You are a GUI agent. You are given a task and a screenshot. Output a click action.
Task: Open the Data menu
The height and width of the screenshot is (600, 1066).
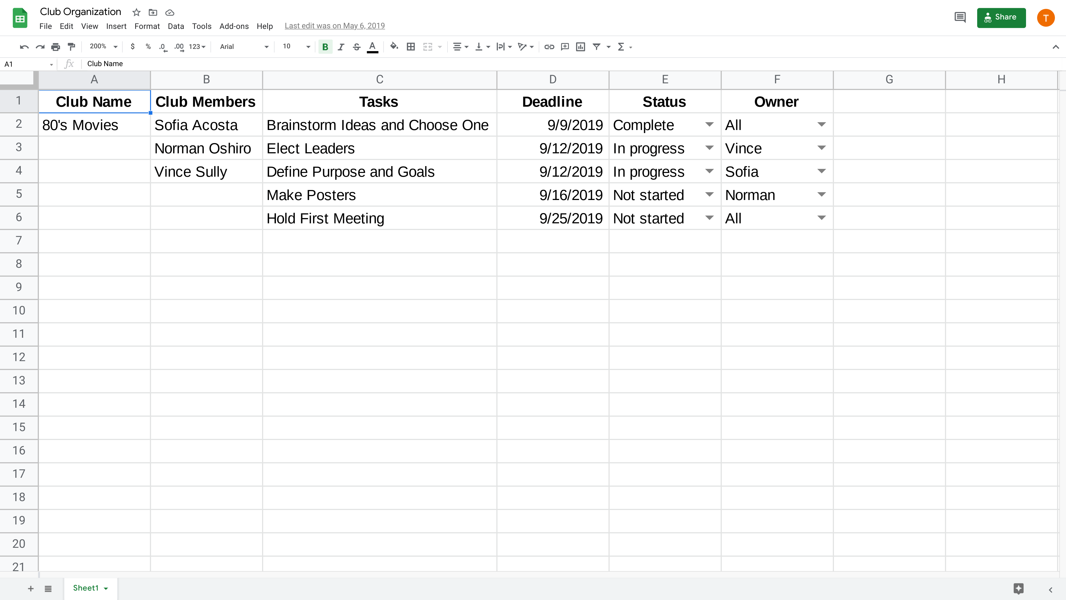pos(176,26)
